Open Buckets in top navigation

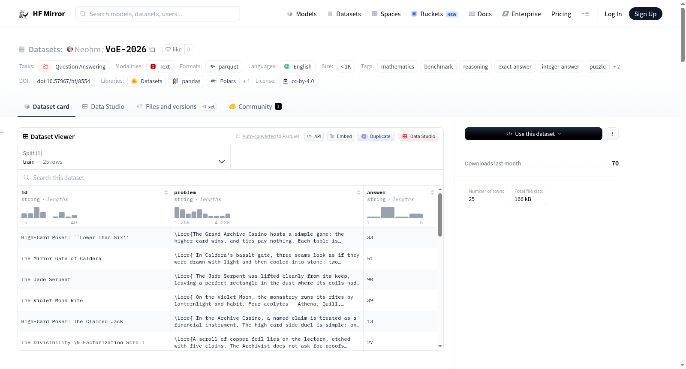point(434,14)
